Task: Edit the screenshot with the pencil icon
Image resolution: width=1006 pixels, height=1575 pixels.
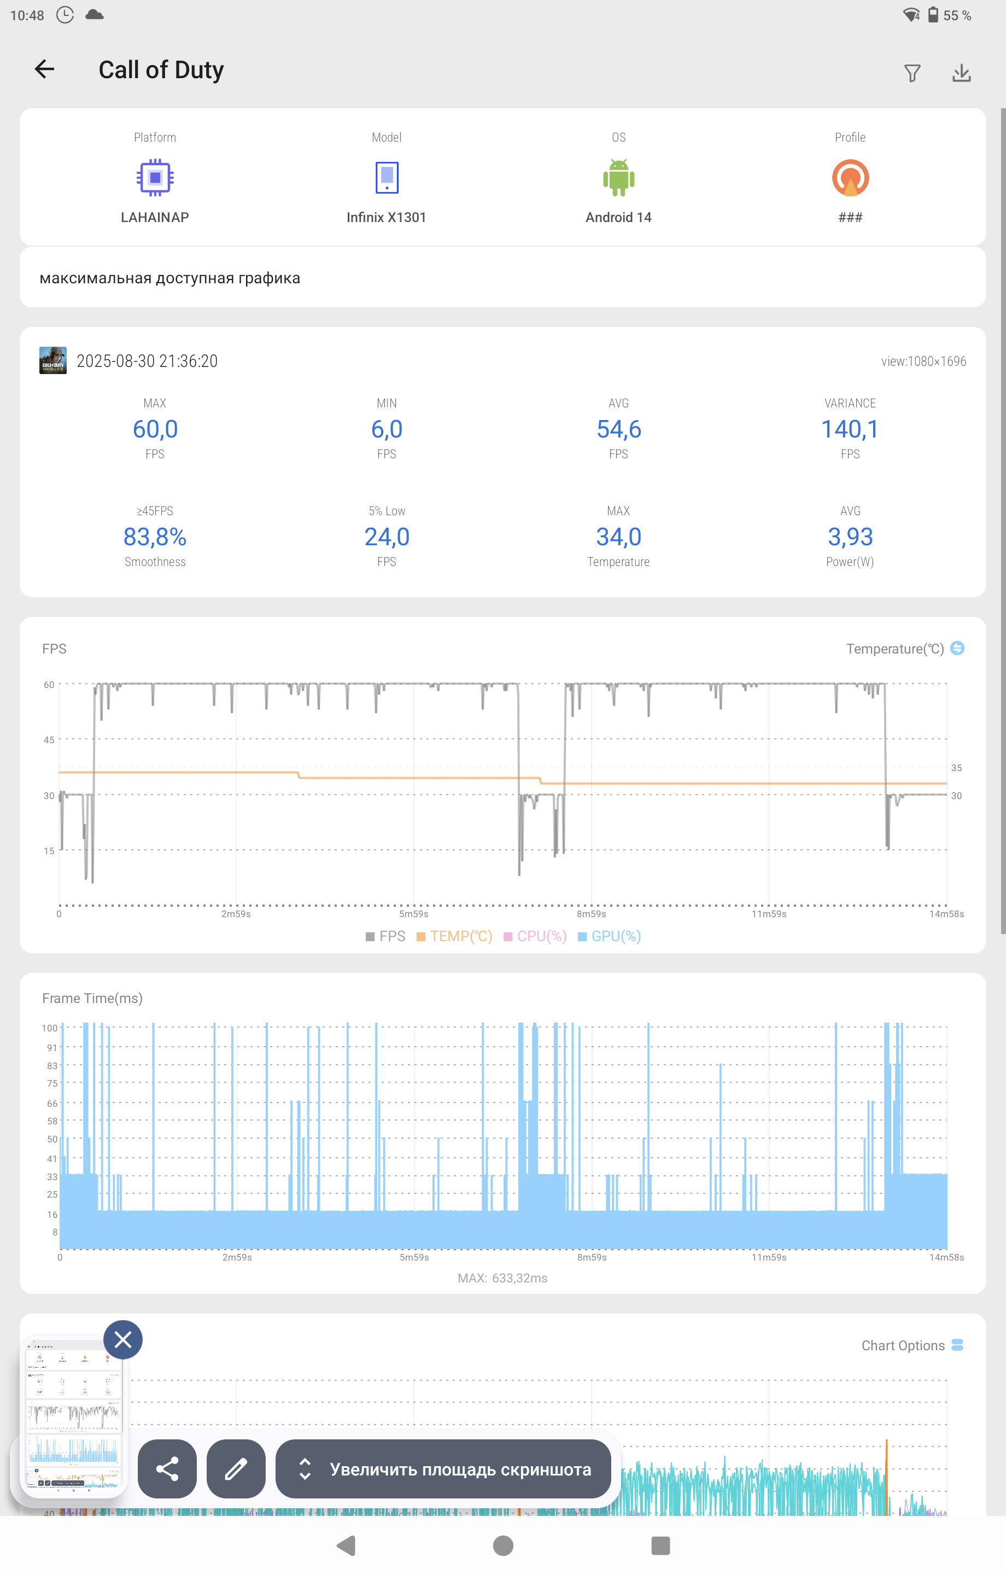Action: coord(236,1469)
